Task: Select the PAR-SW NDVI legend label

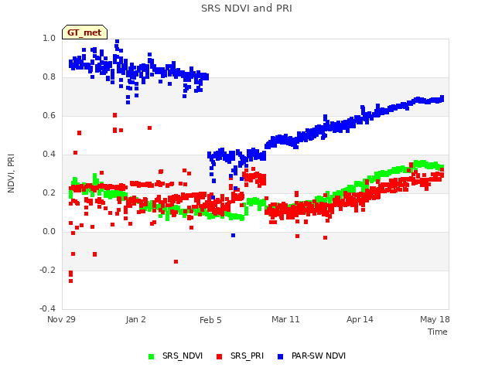Action: point(319,356)
